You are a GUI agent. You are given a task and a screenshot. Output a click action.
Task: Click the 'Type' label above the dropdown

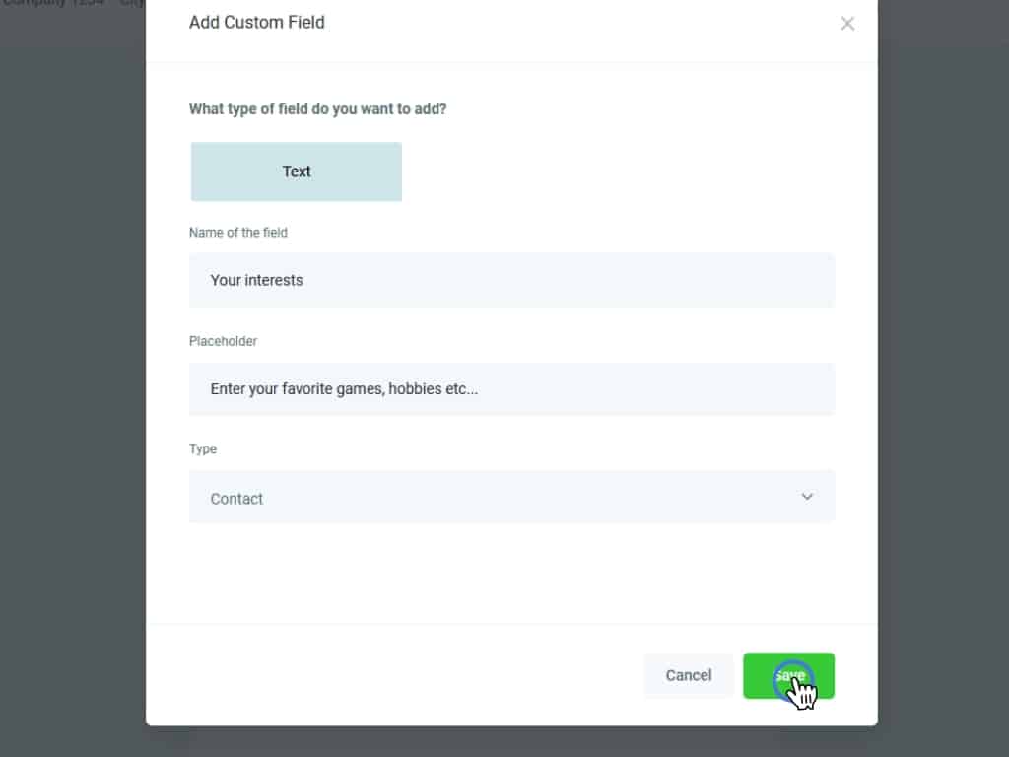point(203,448)
